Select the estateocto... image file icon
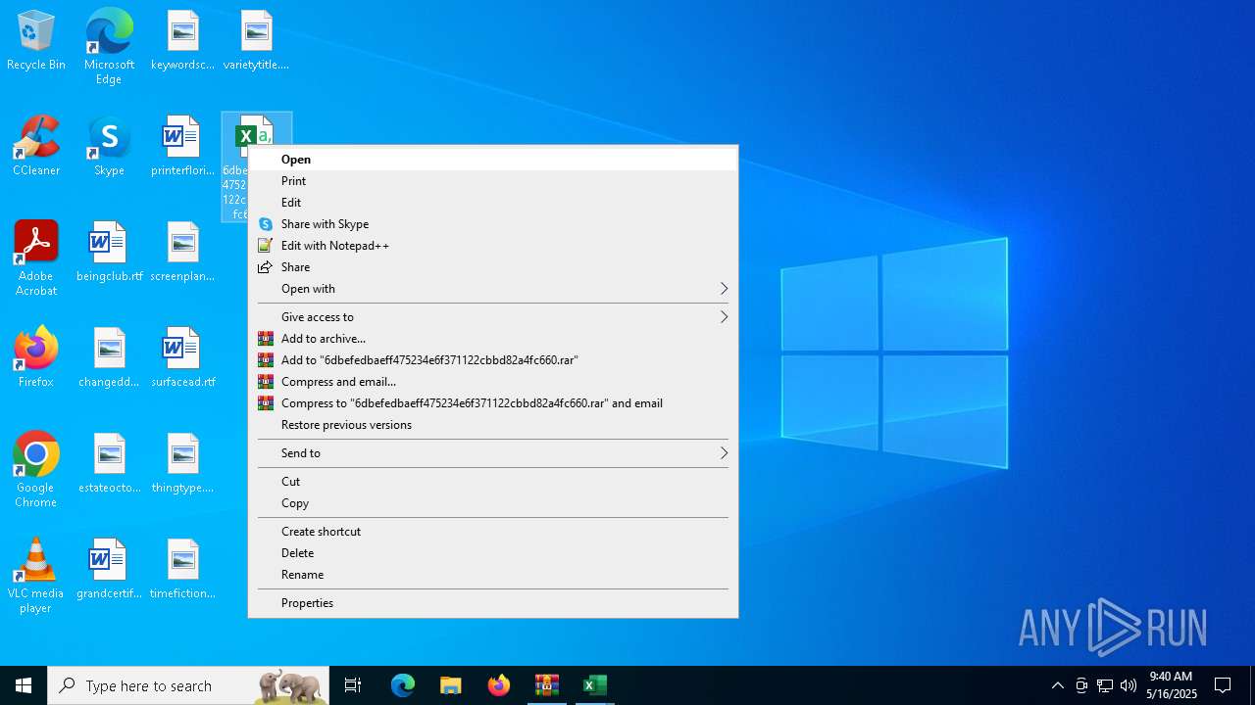1255x705 pixels. coord(109,464)
